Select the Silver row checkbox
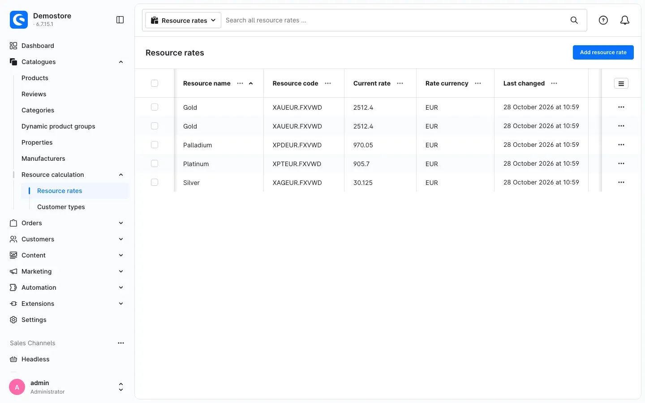Image resolution: width=645 pixels, height=403 pixels. (155, 182)
